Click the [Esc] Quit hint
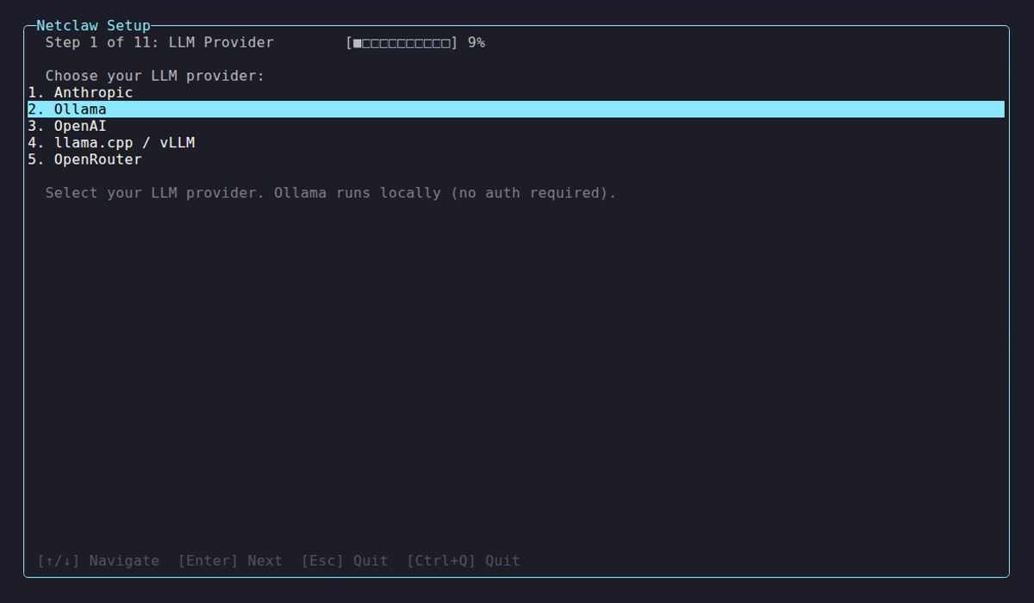 coord(345,561)
